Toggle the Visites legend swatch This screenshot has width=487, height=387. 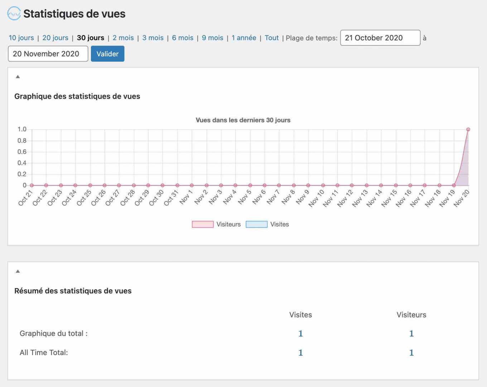257,224
